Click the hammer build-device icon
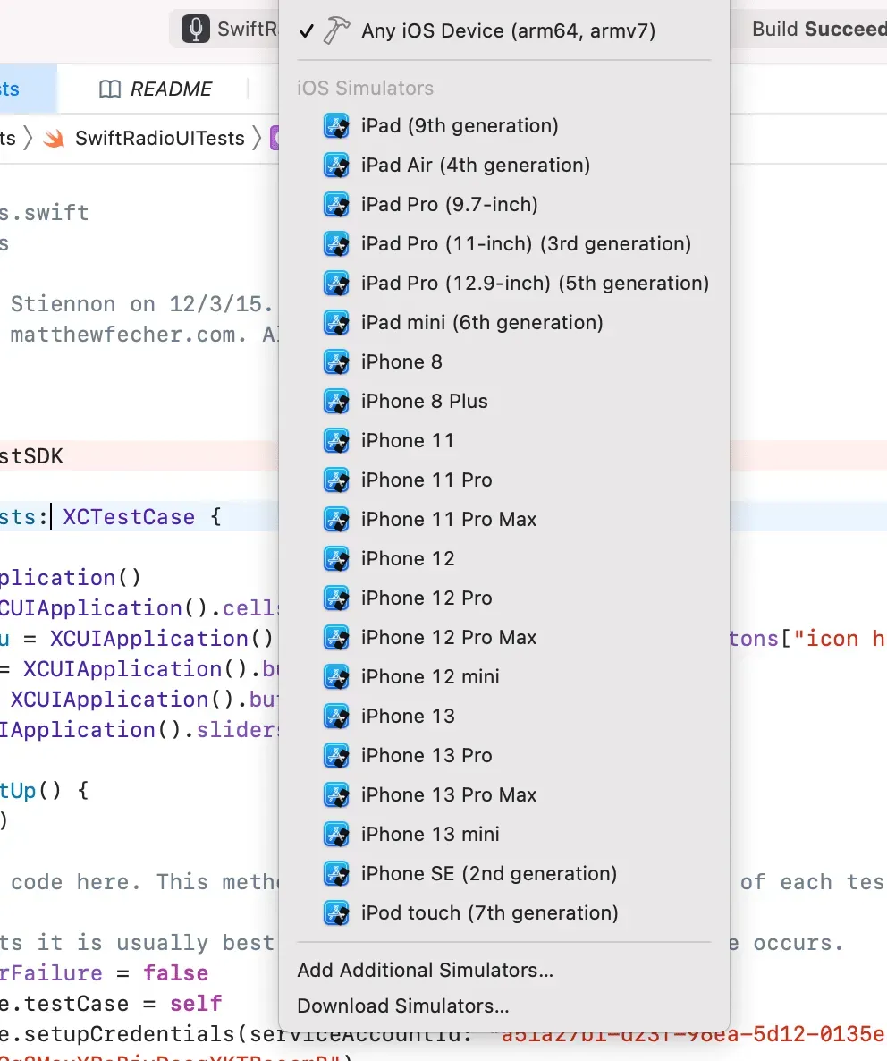The width and height of the screenshot is (887, 1061). [337, 31]
